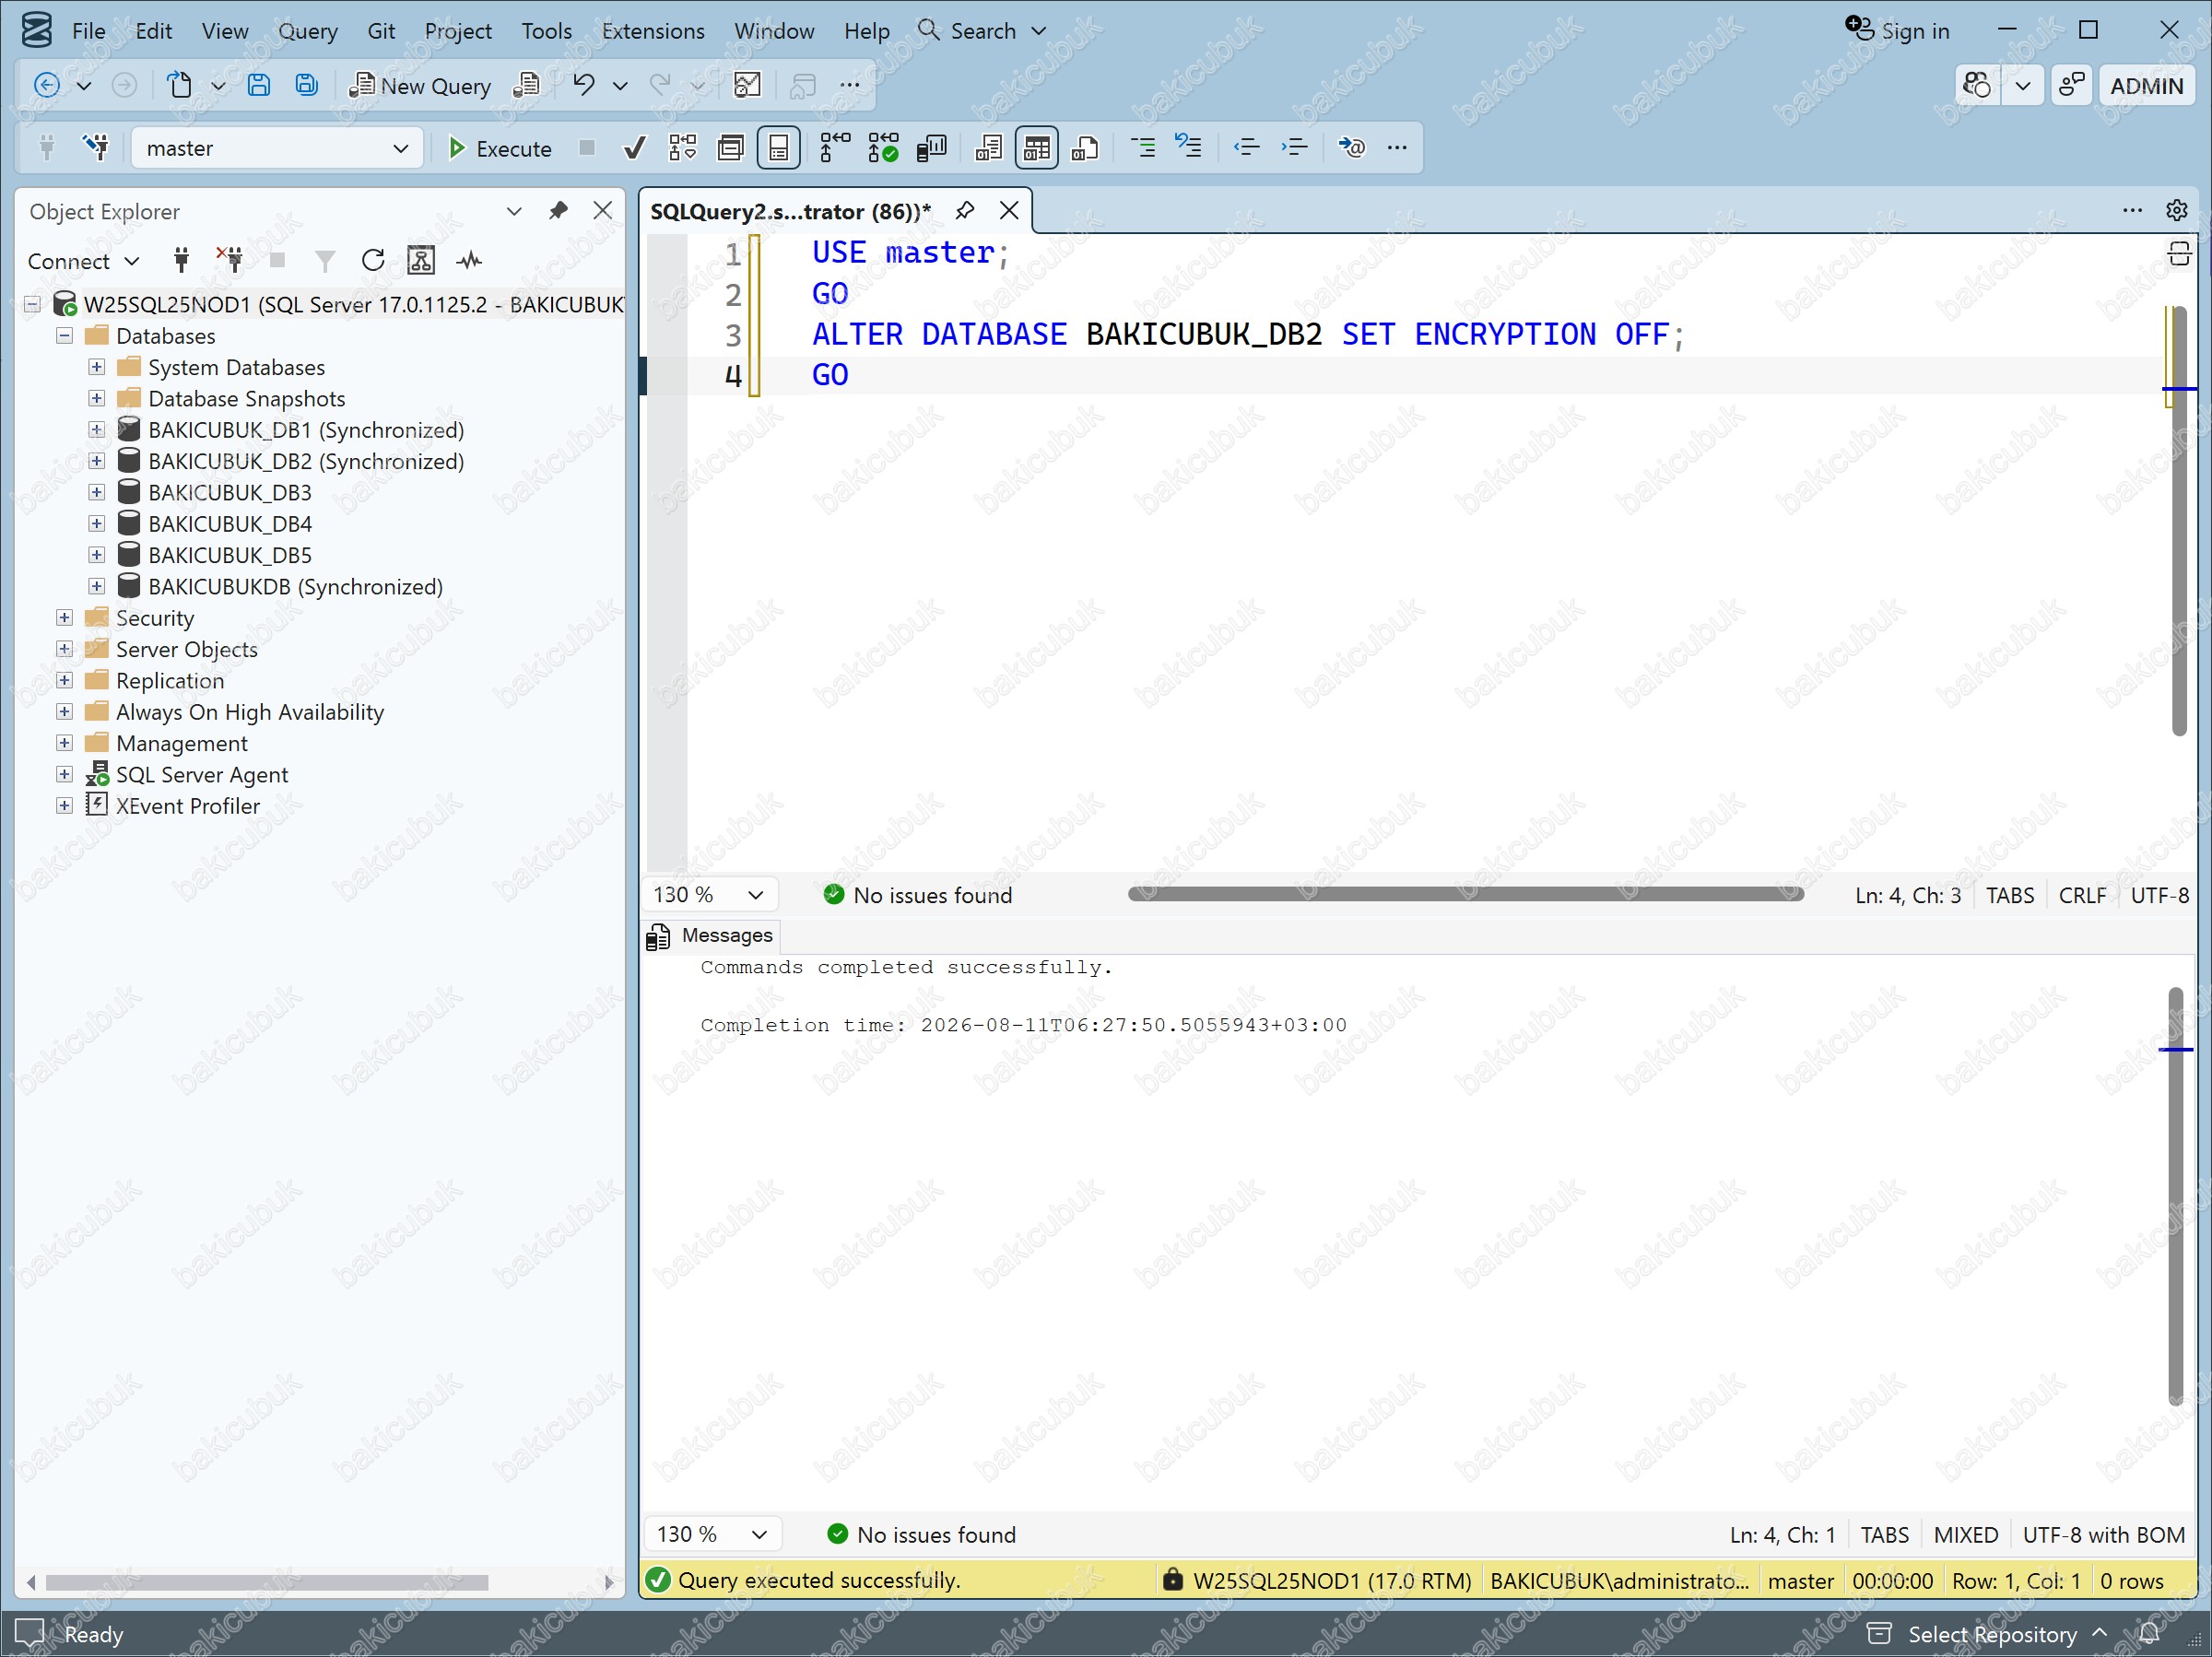Image resolution: width=2212 pixels, height=1657 pixels.
Task: Open the Connect dropdown in Object Explorer
Action: 83,261
